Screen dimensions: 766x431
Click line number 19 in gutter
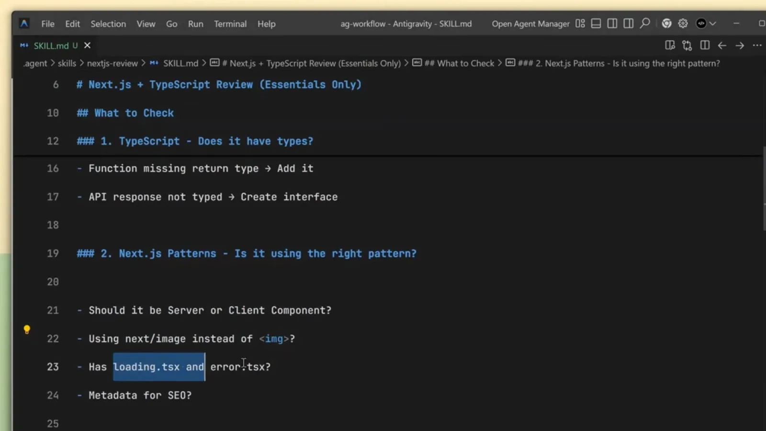tap(53, 253)
